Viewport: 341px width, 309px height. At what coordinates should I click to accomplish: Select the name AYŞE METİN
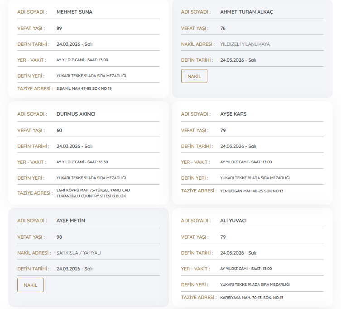(x=71, y=221)
